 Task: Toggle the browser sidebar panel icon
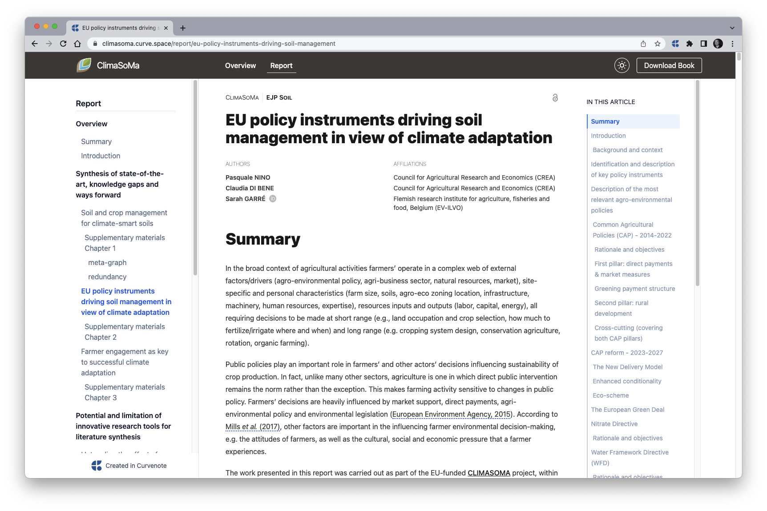pyautogui.click(x=704, y=44)
